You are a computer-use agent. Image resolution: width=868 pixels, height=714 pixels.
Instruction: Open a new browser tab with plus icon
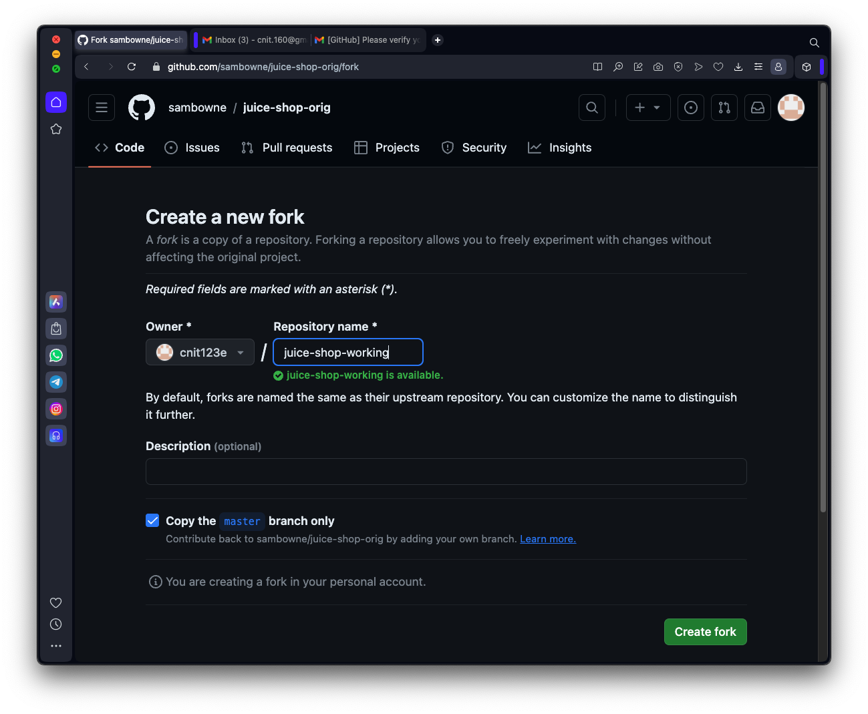click(x=438, y=40)
